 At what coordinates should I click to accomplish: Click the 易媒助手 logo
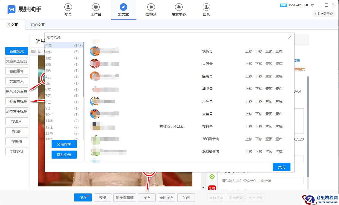24,10
